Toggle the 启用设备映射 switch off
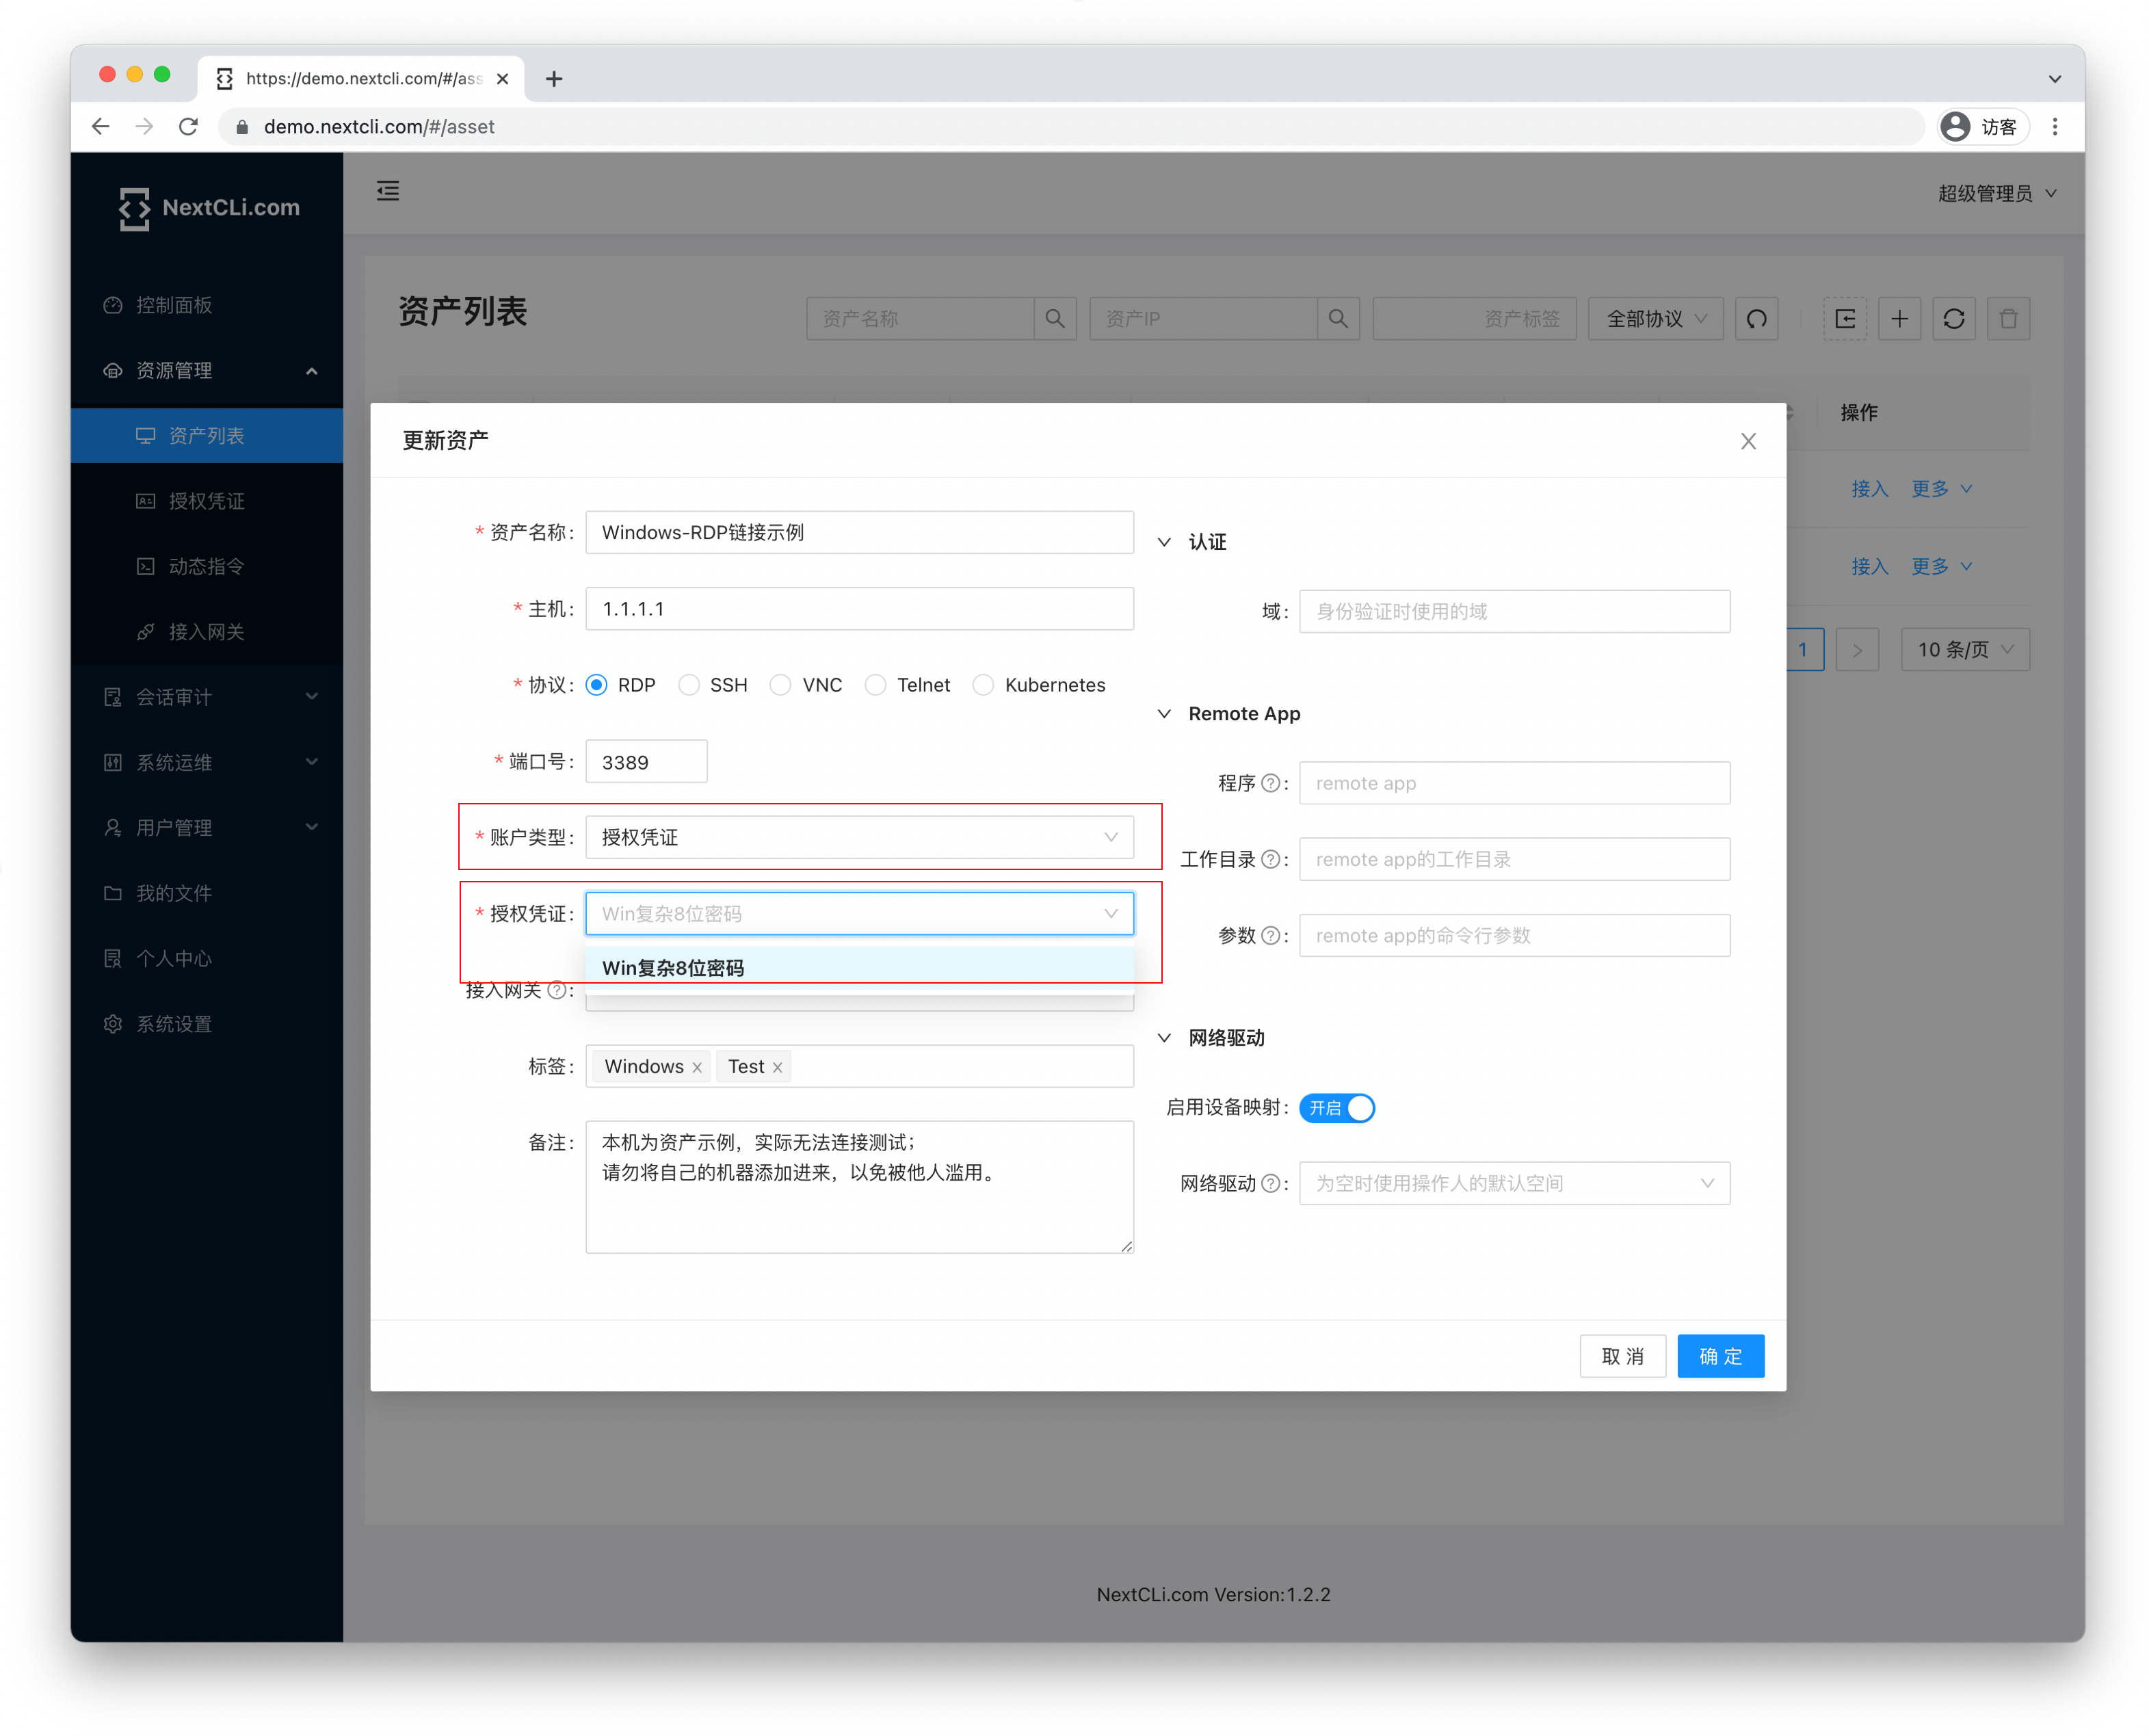The width and height of the screenshot is (2149, 1736). [x=1337, y=1108]
